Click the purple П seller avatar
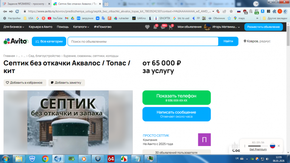The image size is (290, 163). 204,140
